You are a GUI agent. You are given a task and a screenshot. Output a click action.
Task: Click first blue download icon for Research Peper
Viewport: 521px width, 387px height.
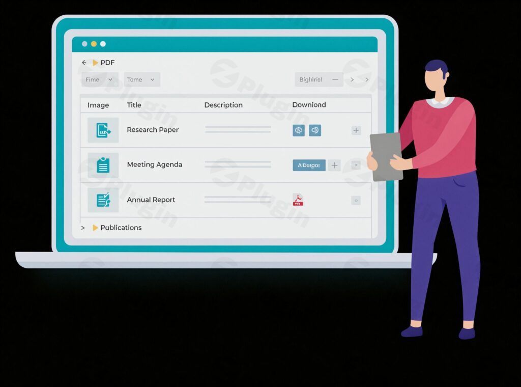pyautogui.click(x=299, y=130)
